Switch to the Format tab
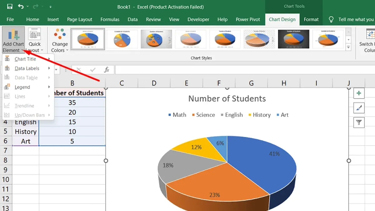Viewport: 375px width, 211px height. pyautogui.click(x=311, y=19)
